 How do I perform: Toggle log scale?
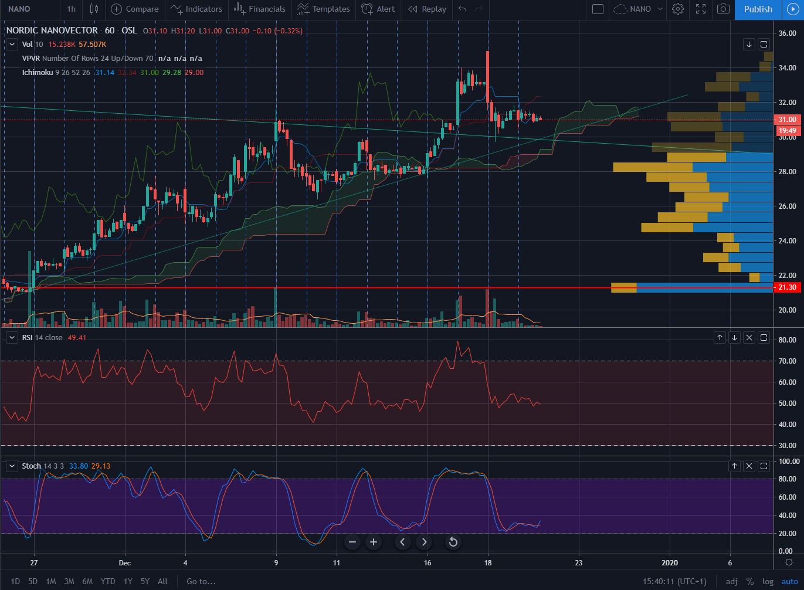768,581
